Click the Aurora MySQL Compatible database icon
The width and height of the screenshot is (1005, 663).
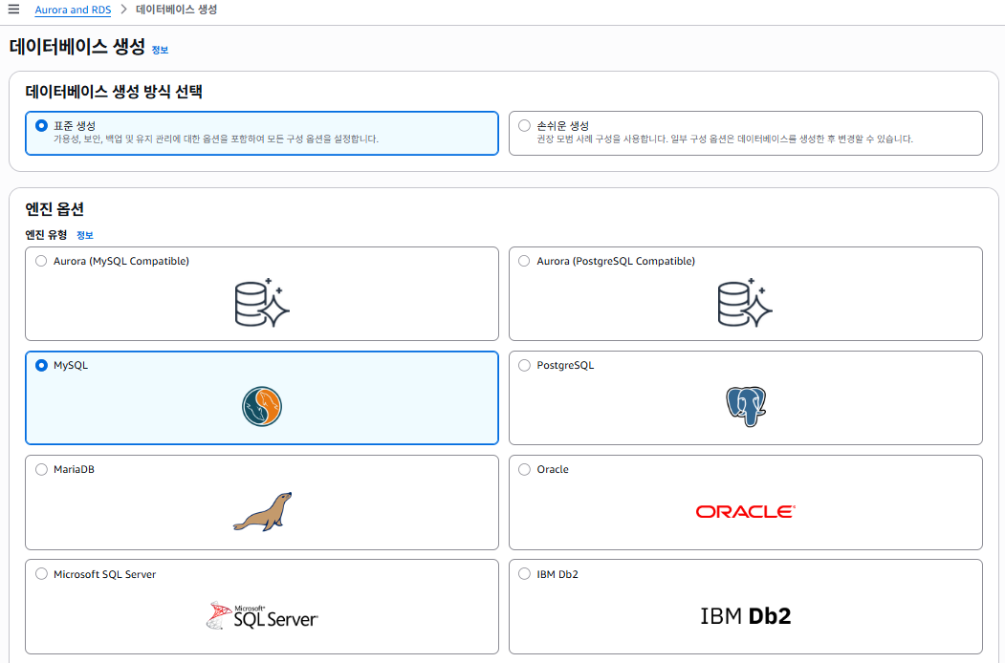coord(262,302)
